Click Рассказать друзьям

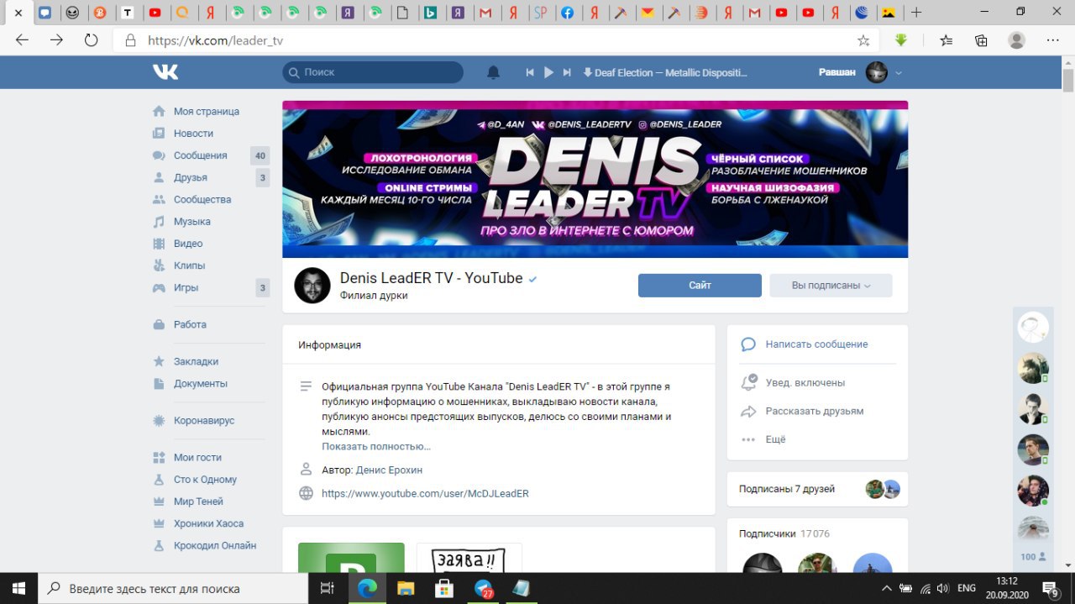click(x=814, y=412)
